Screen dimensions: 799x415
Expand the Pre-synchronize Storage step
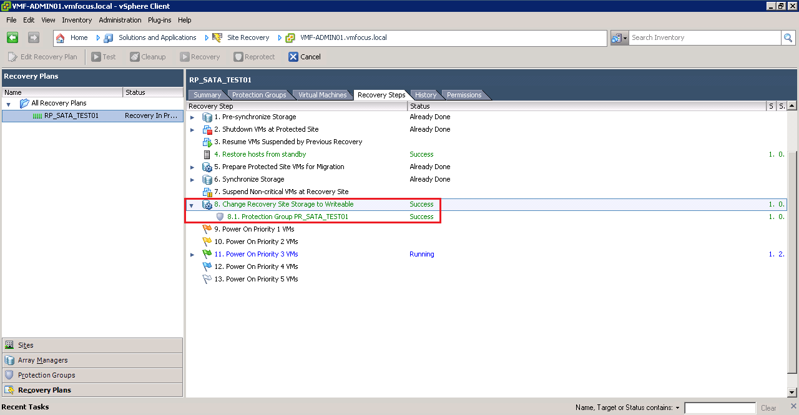[x=192, y=117]
